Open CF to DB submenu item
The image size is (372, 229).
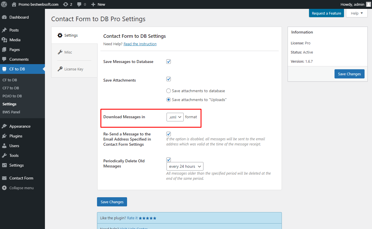10,80
